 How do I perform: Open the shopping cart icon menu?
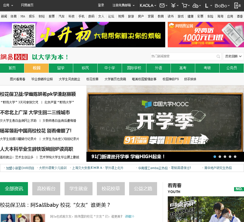click(186, 5)
